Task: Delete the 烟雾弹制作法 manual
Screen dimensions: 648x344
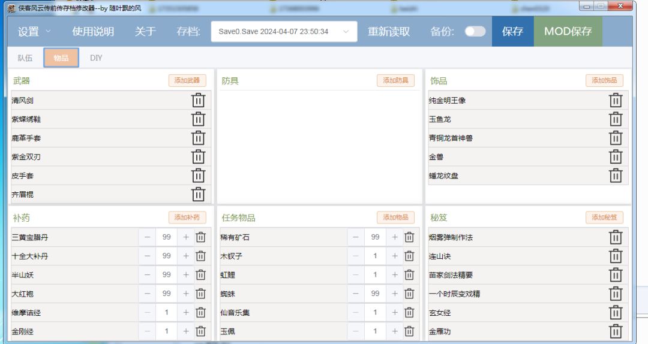Action: point(616,237)
